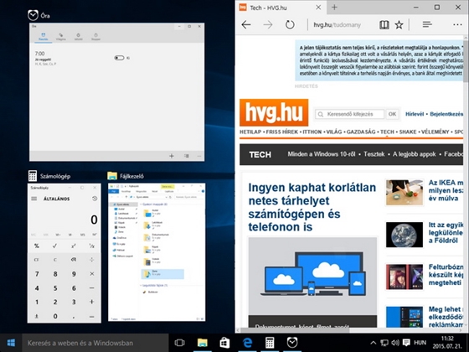
Task: Click the forward navigation arrow in Edge
Action: pos(268,24)
